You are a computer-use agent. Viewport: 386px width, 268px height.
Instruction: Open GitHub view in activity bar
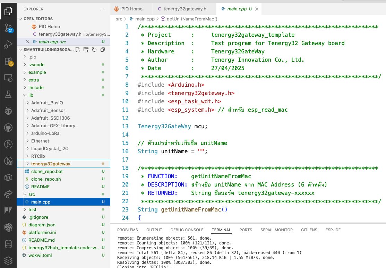click(x=8, y=128)
